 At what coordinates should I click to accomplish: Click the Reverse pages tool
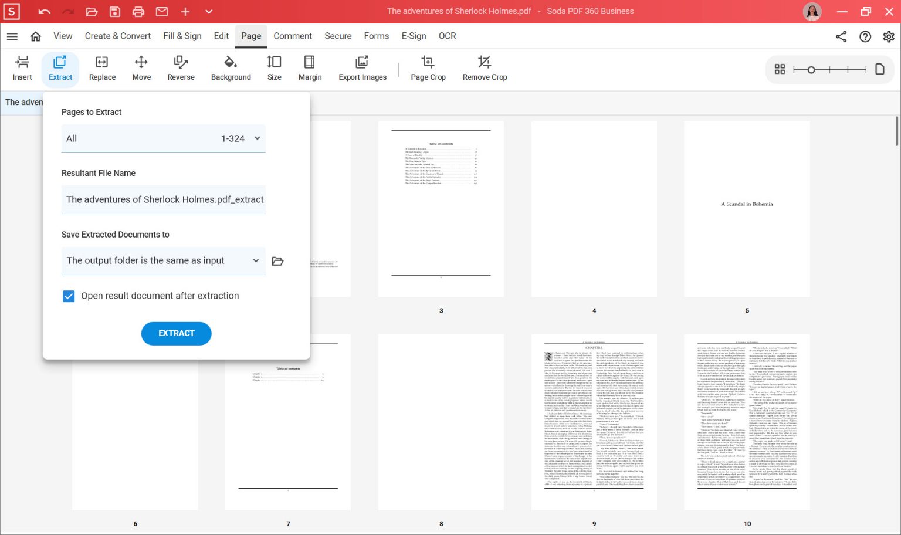point(181,68)
